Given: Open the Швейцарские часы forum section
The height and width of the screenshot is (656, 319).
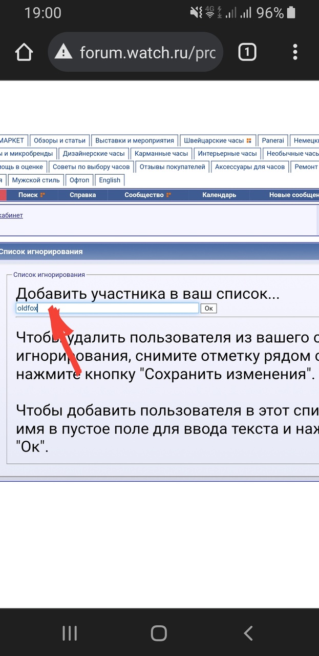Looking at the screenshot, I should pyautogui.click(x=218, y=140).
